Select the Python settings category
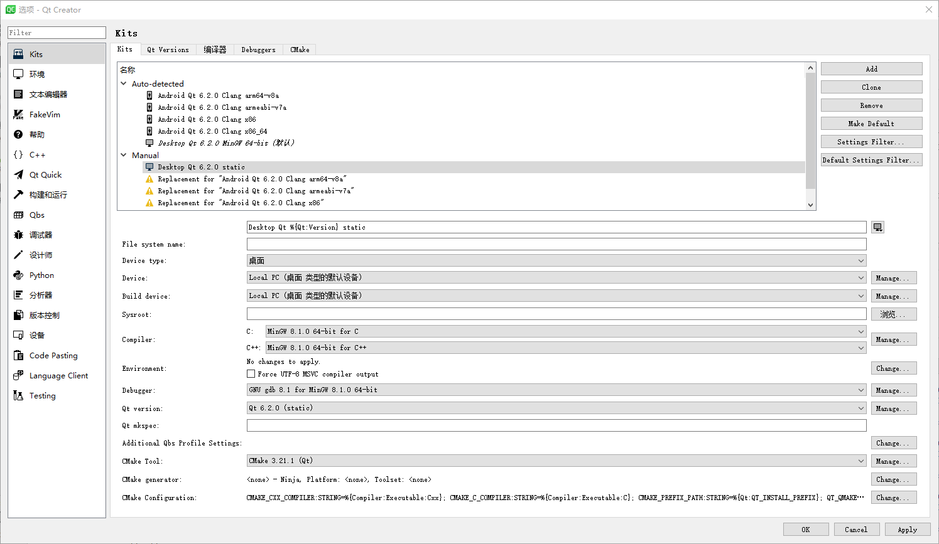The image size is (939, 544). point(40,275)
